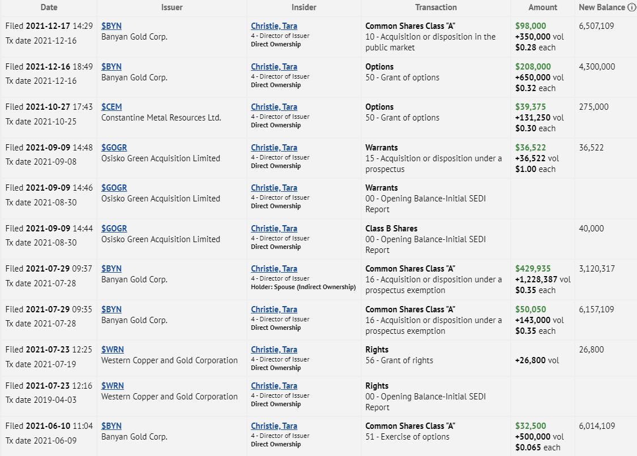
Task: Click the +1,228,387 vol text
Action: 543,279
